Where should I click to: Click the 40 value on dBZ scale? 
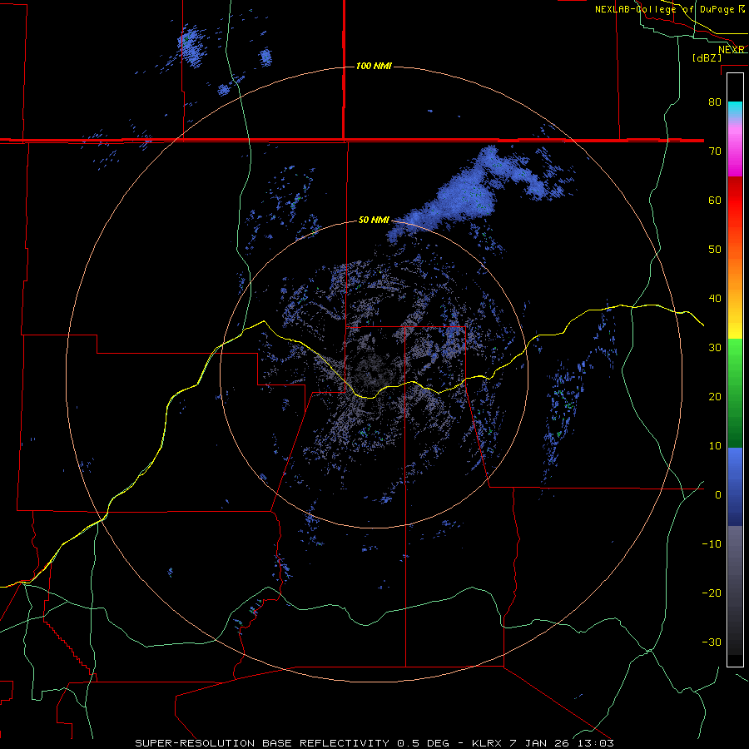[715, 299]
